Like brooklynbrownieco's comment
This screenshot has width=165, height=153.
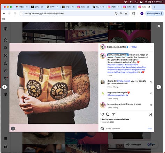point(151,105)
